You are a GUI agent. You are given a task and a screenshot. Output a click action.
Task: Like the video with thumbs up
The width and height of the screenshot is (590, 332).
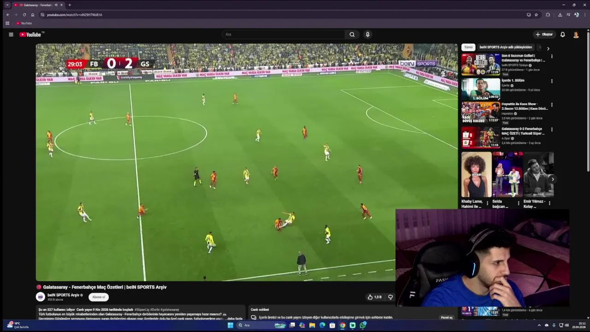coord(374,297)
